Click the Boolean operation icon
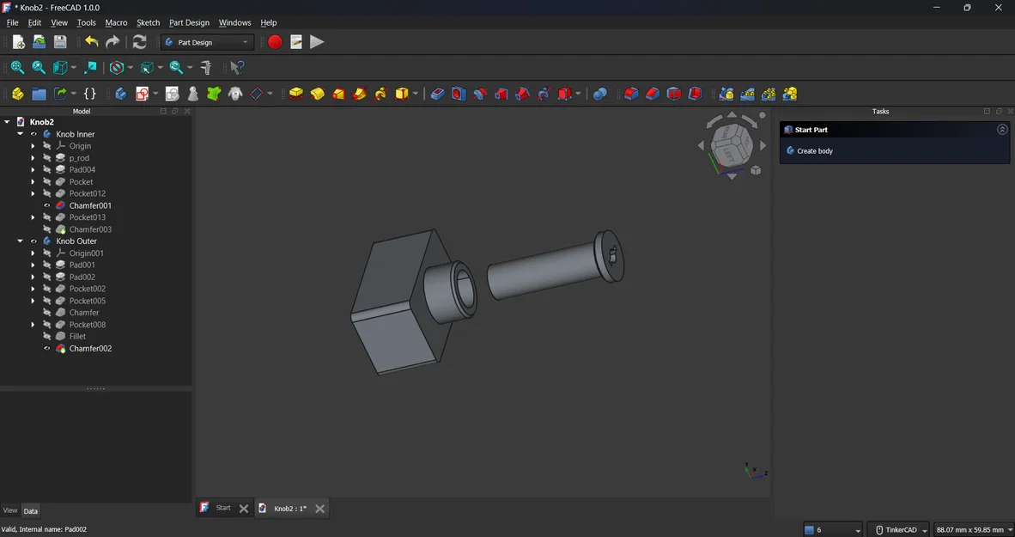The image size is (1015, 537). (x=600, y=94)
